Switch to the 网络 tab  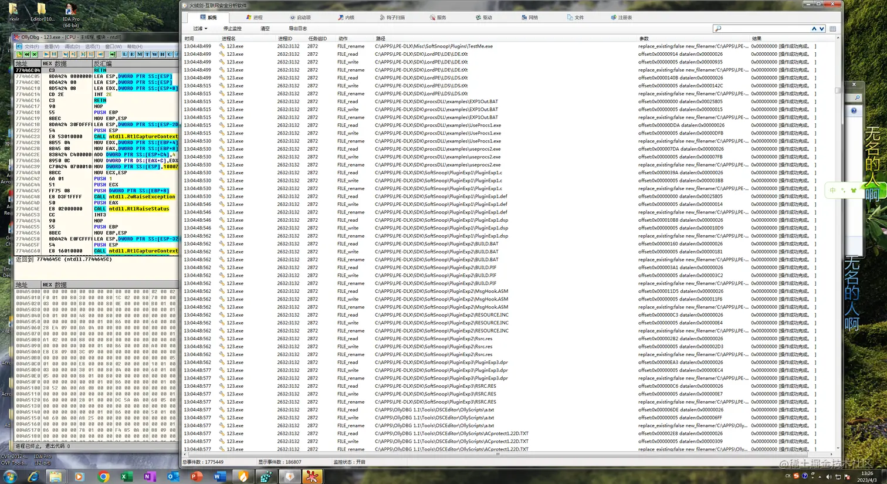529,18
